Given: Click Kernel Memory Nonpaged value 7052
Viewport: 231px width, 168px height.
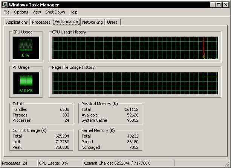Looking at the screenshot, I should (x=134, y=147).
